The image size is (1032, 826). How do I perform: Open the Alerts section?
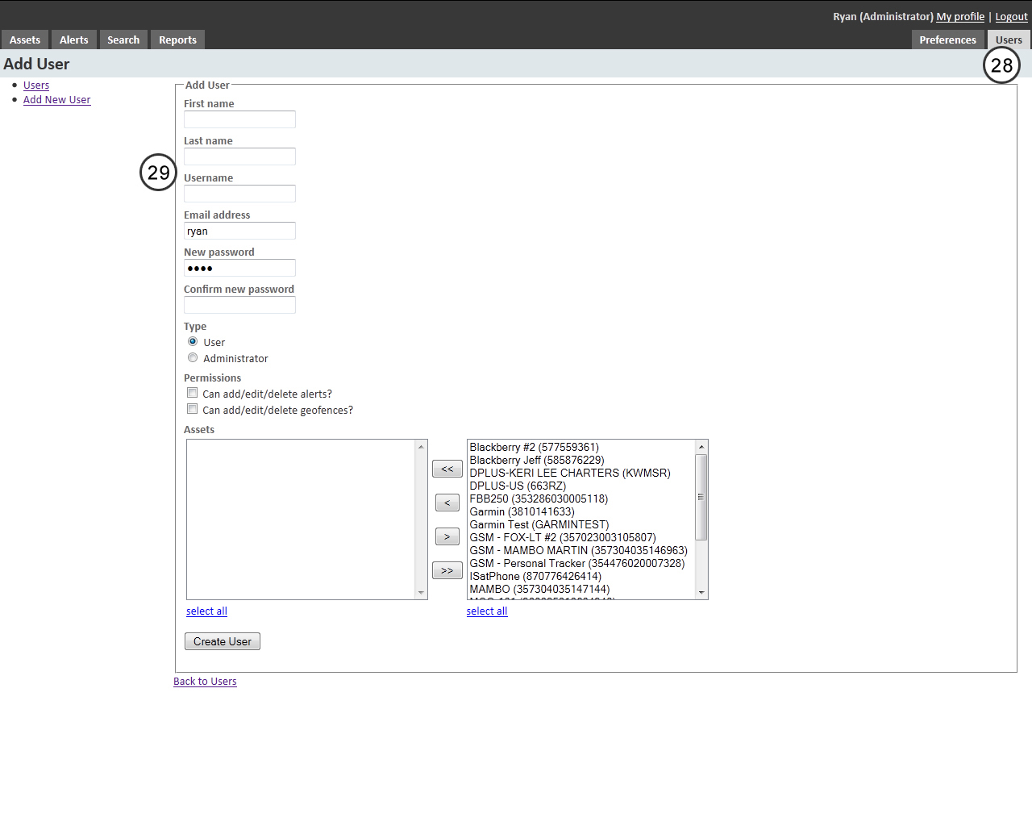[73, 39]
